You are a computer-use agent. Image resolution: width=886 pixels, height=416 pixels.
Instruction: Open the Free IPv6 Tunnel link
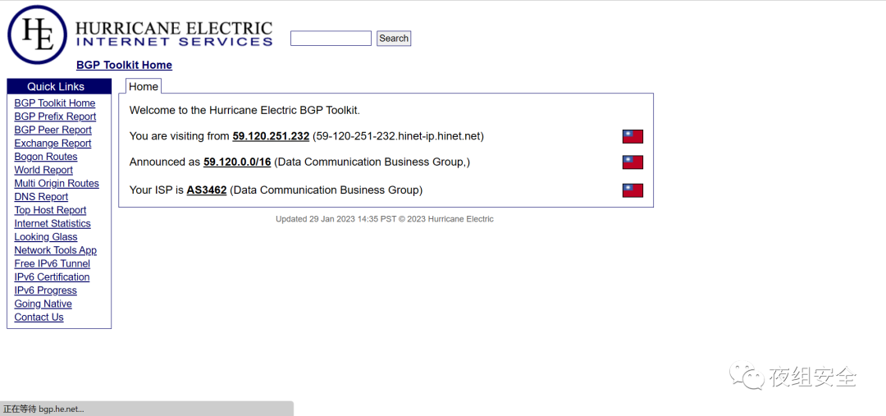point(52,263)
